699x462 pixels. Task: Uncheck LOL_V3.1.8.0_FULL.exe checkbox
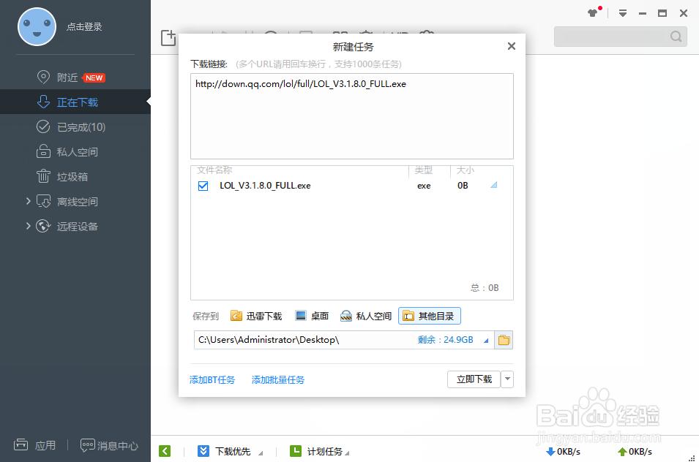tap(203, 186)
